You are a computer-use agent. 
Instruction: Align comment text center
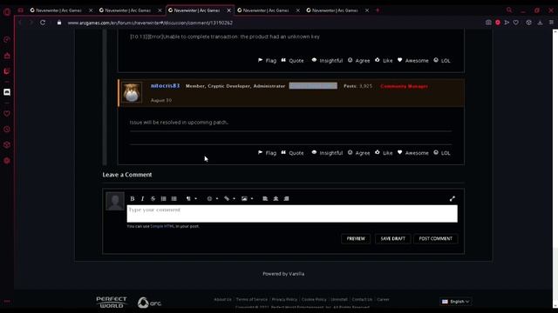[276, 199]
